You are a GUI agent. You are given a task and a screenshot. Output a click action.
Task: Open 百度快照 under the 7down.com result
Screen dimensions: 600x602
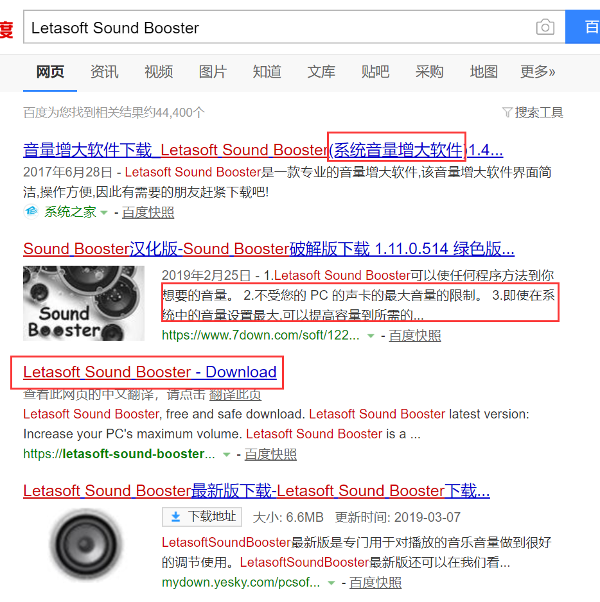(415, 336)
